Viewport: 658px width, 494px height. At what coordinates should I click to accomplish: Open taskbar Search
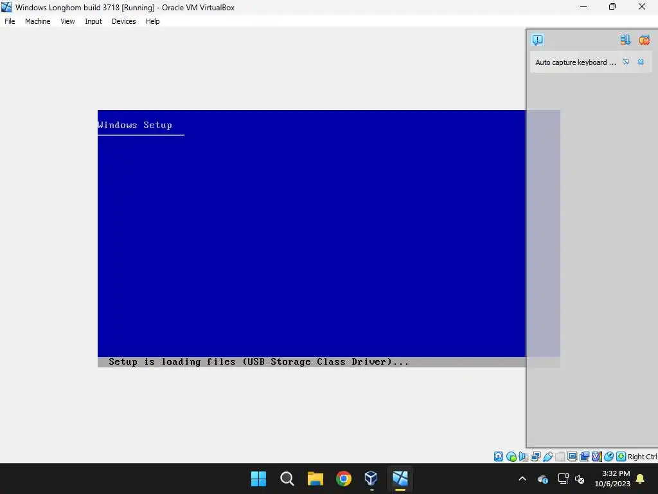(x=287, y=479)
